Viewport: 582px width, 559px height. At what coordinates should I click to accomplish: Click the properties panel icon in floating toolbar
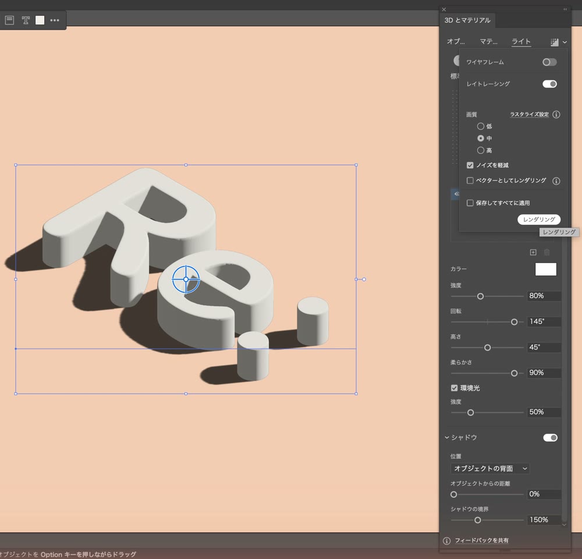pos(10,20)
